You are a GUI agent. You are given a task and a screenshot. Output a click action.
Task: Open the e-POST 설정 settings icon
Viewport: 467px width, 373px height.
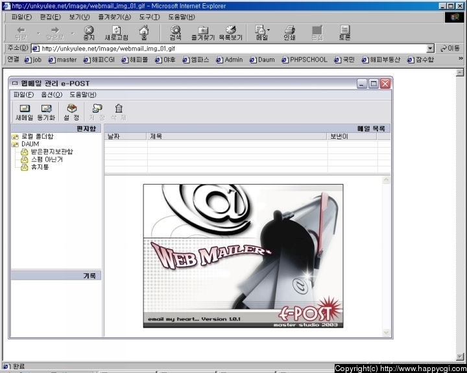(71, 108)
